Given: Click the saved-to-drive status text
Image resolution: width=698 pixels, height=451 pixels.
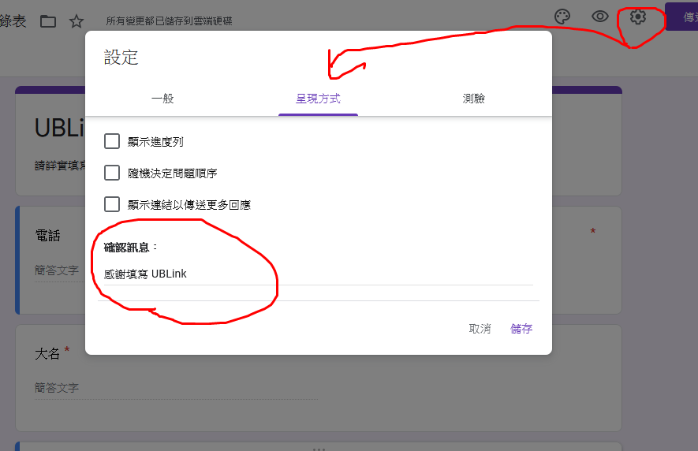Looking at the screenshot, I should tap(169, 21).
